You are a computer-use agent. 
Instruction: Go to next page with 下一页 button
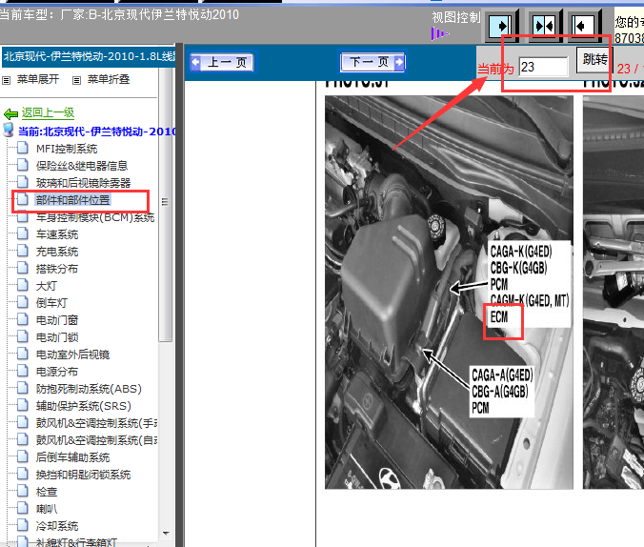pos(372,63)
